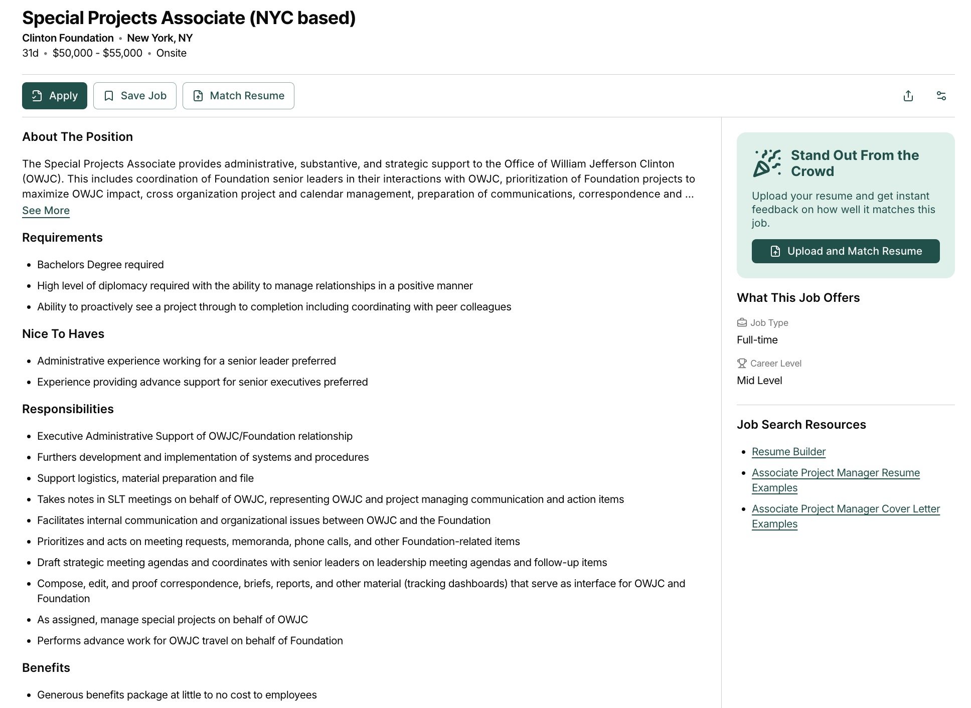Open Associate Project Manager Cover Letter Examples

pos(846,516)
